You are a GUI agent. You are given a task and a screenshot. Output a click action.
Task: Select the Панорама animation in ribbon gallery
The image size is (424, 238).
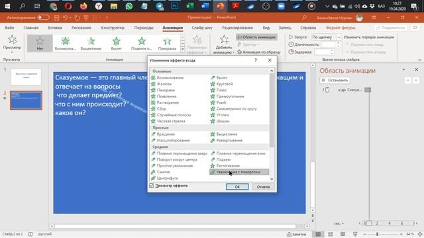(167, 43)
